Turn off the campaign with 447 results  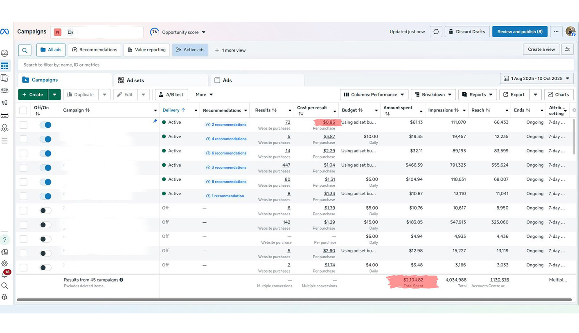coord(45,168)
